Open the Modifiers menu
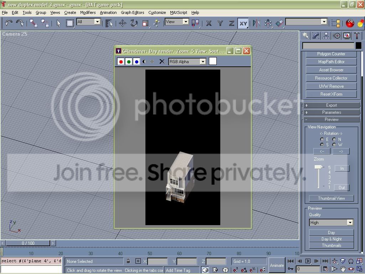 tap(88, 12)
